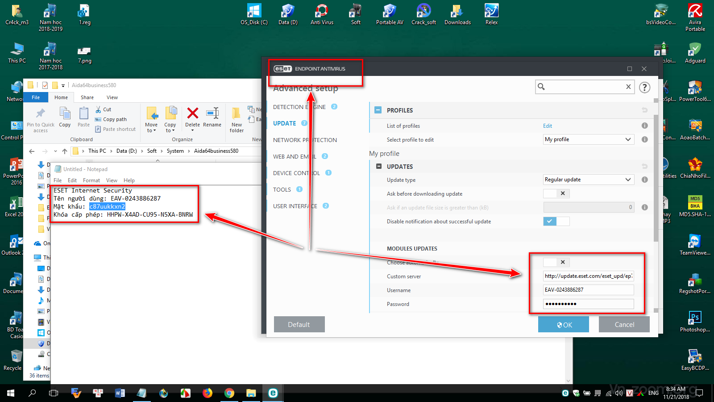Click the Username input field
Screen dimensions: 714x402
tap(588, 290)
